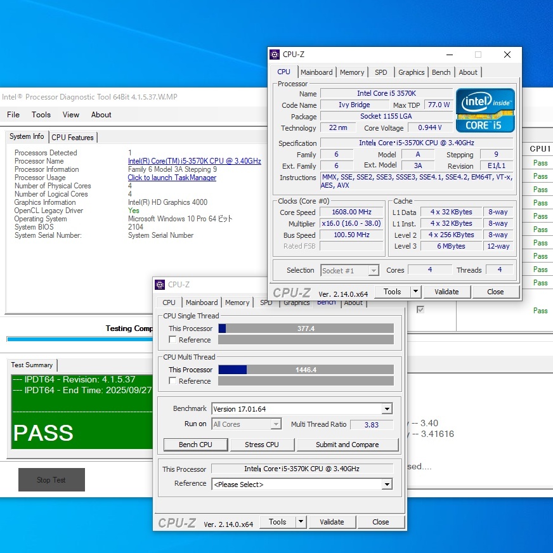Click the CPU Multi Thread score bar

(x=306, y=370)
